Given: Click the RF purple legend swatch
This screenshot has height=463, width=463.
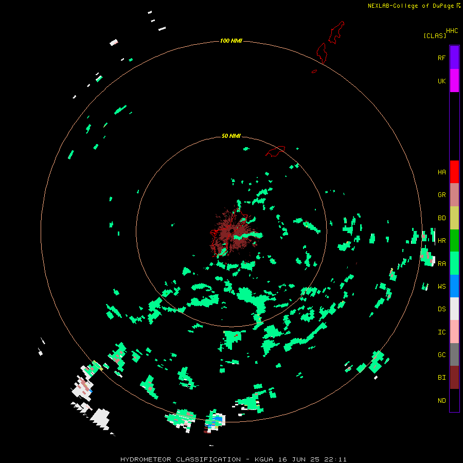Looking at the screenshot, I should pyautogui.click(x=454, y=58).
